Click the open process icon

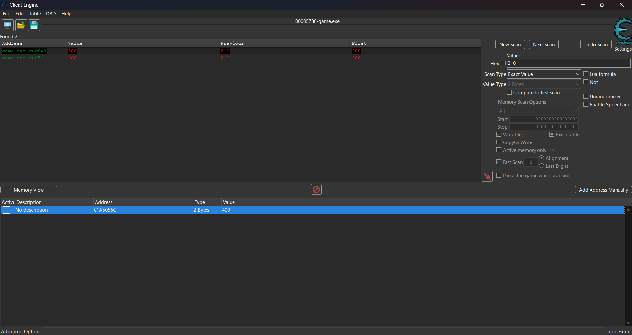tap(7, 25)
